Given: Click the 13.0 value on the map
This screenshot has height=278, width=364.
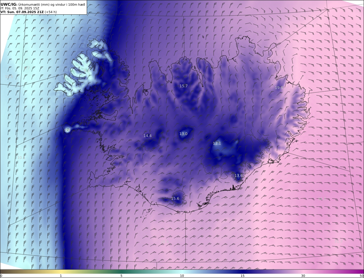Looking at the screenshot, I should click(183, 134).
